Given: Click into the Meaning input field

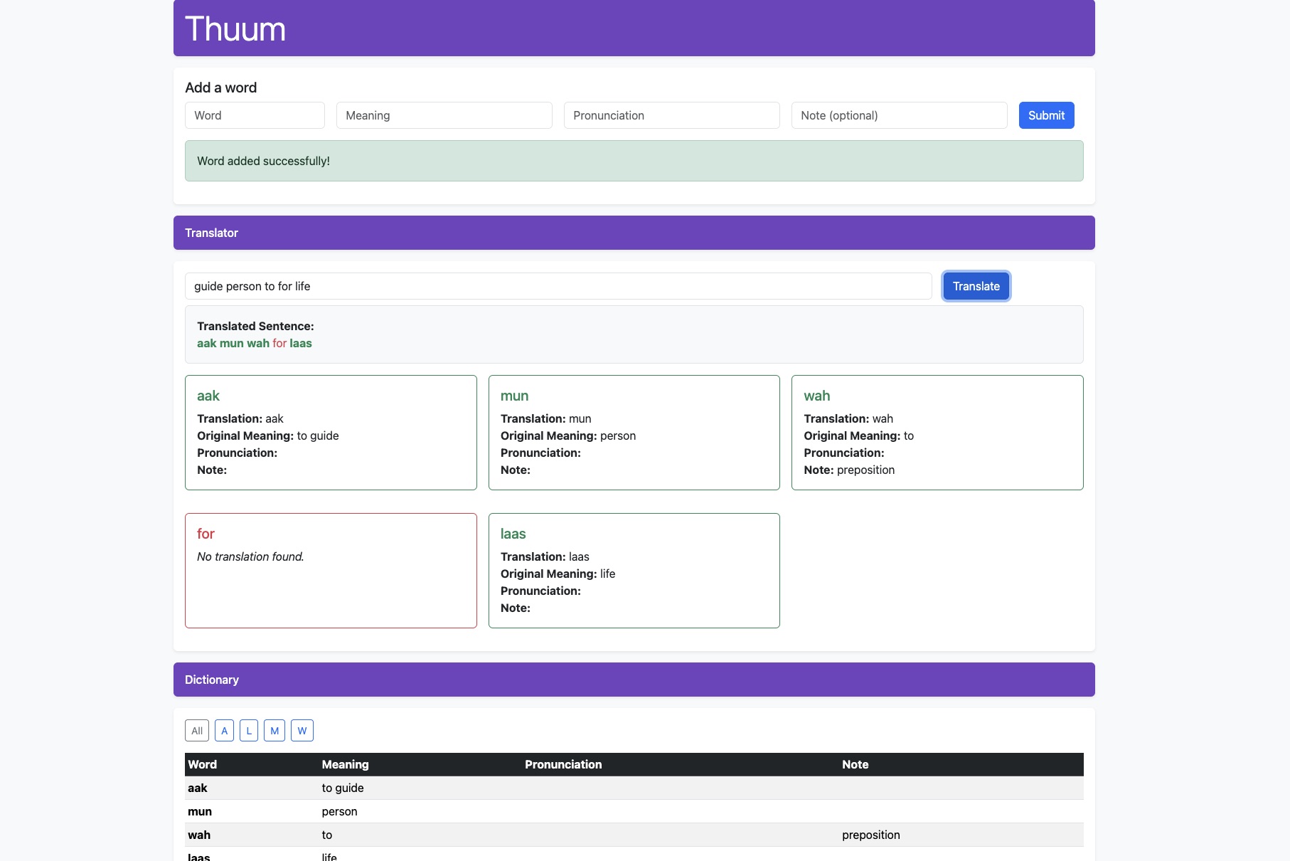Looking at the screenshot, I should coord(444,115).
